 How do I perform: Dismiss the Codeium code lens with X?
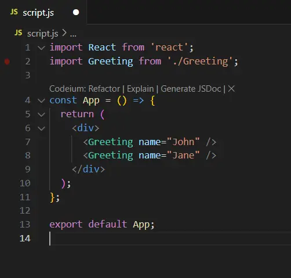pyautogui.click(x=231, y=89)
